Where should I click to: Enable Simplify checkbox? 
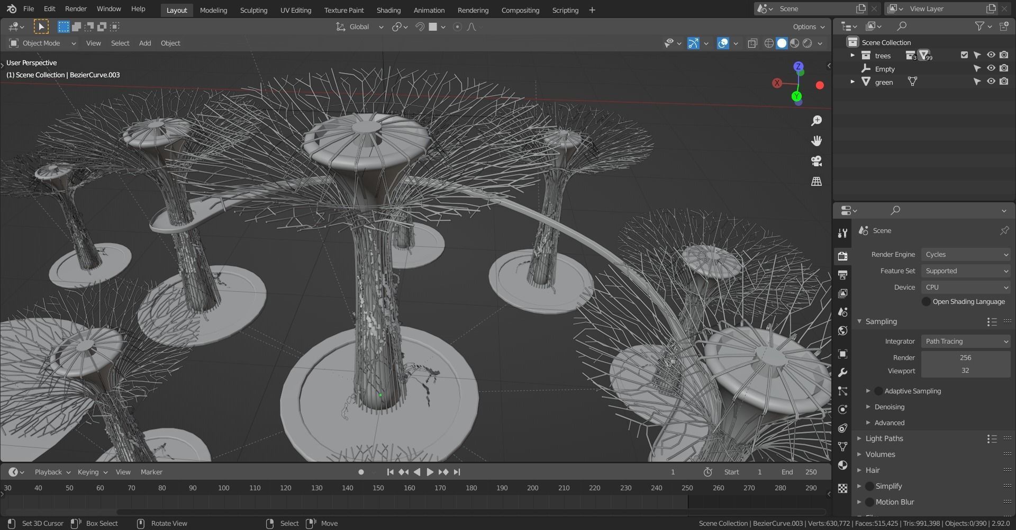coord(869,486)
